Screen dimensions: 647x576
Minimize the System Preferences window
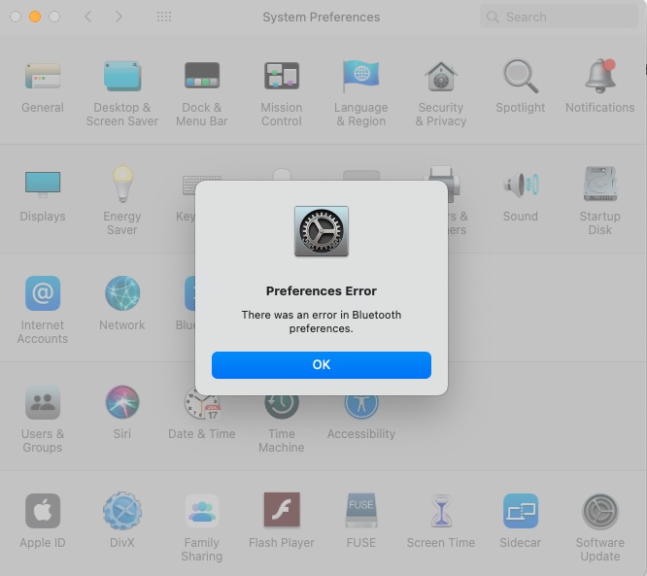[x=35, y=17]
